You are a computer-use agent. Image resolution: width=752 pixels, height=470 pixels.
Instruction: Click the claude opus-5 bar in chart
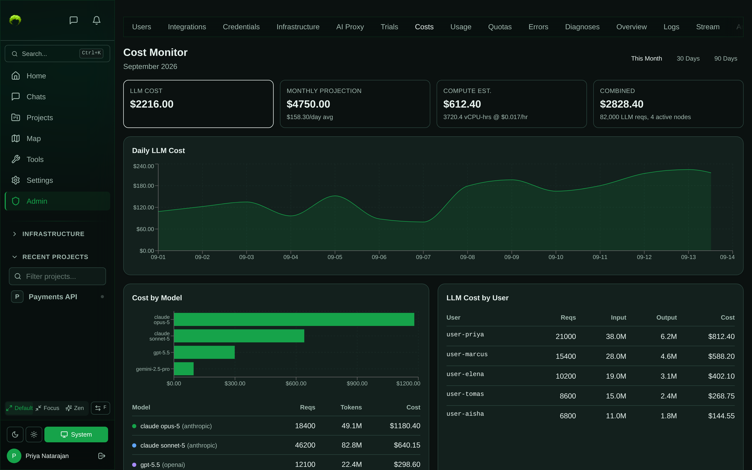[x=294, y=319]
